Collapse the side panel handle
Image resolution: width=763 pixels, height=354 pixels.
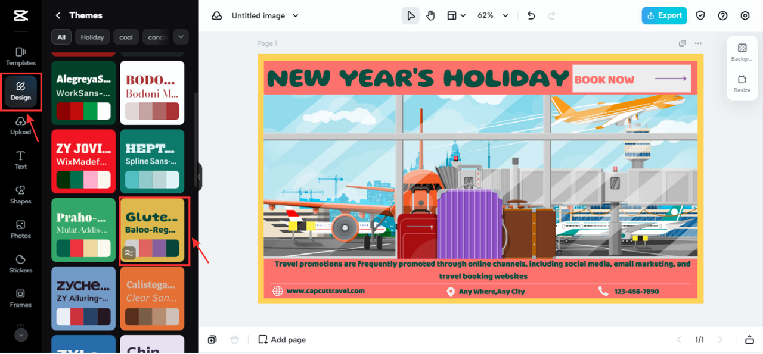200,177
